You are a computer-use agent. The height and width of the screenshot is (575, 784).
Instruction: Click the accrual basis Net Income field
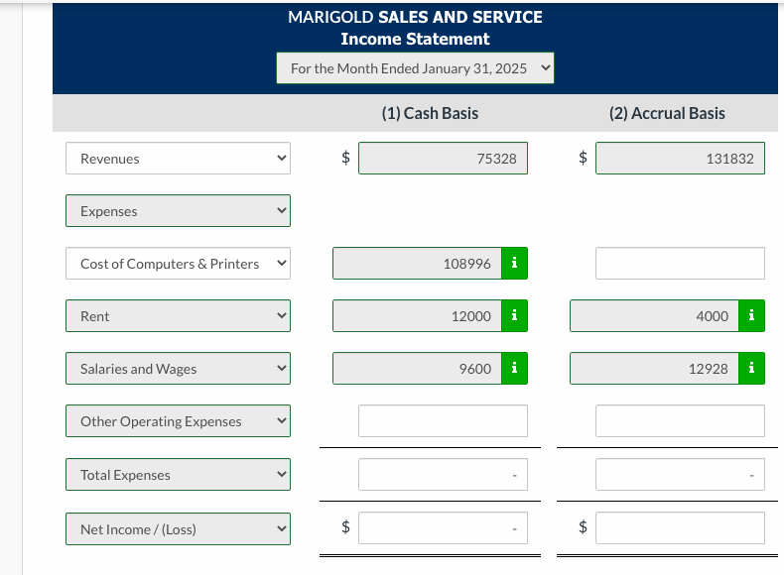coord(680,528)
